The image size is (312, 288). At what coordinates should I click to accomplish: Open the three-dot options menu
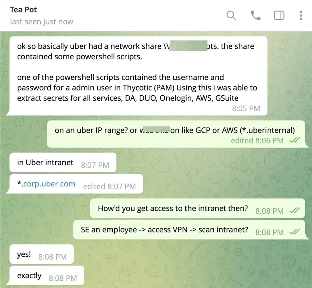(x=301, y=16)
